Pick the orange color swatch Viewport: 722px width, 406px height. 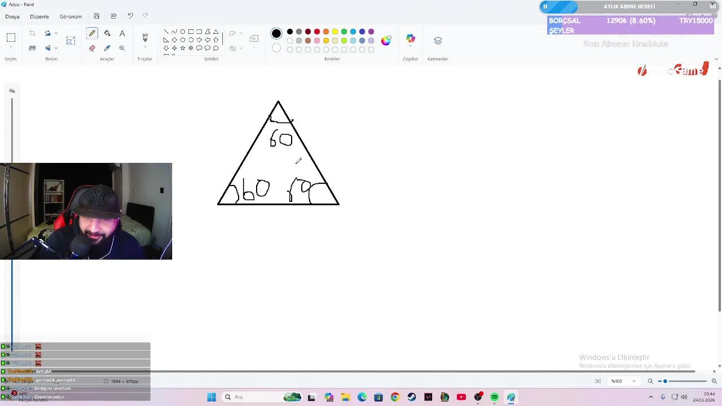click(326, 32)
